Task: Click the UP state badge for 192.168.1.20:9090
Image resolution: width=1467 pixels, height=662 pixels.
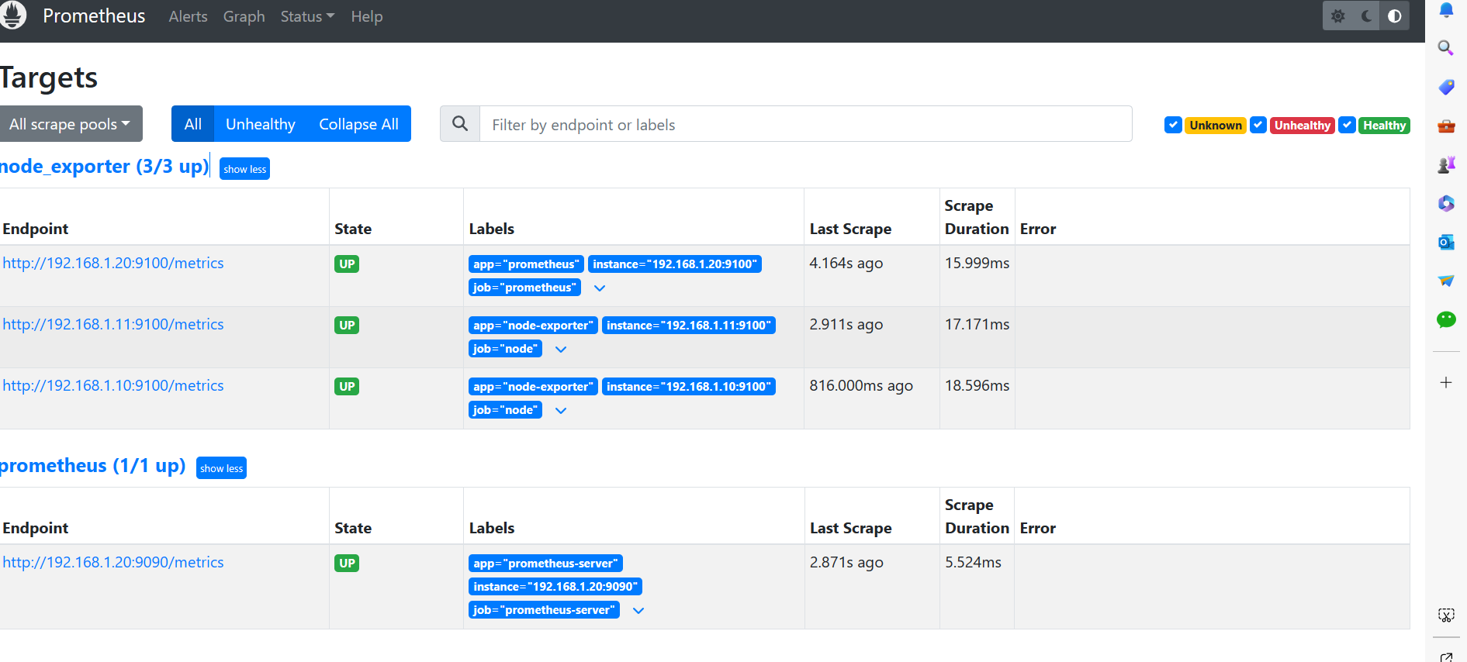Action: tap(347, 564)
